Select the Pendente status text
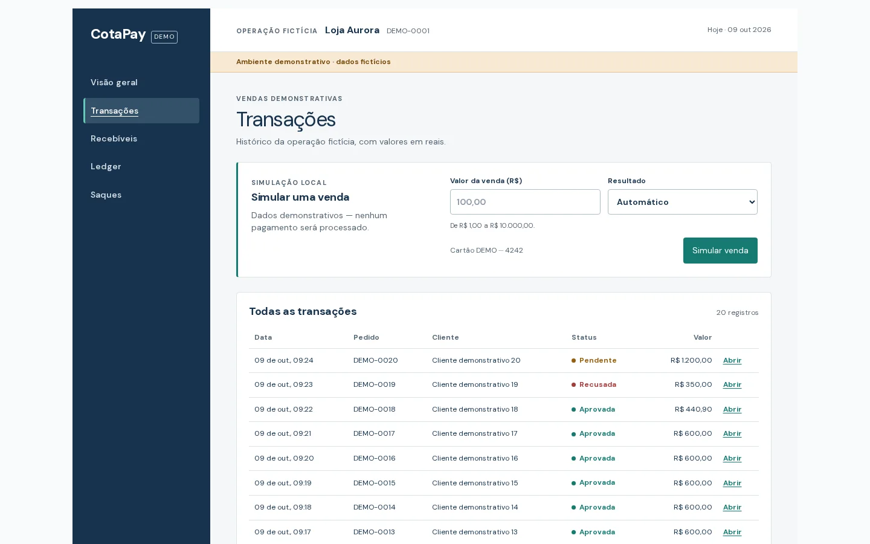 598,360
